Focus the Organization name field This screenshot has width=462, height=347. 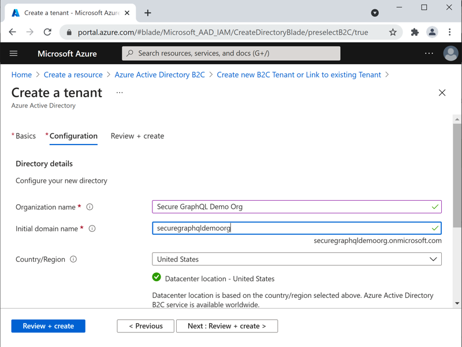point(297,207)
